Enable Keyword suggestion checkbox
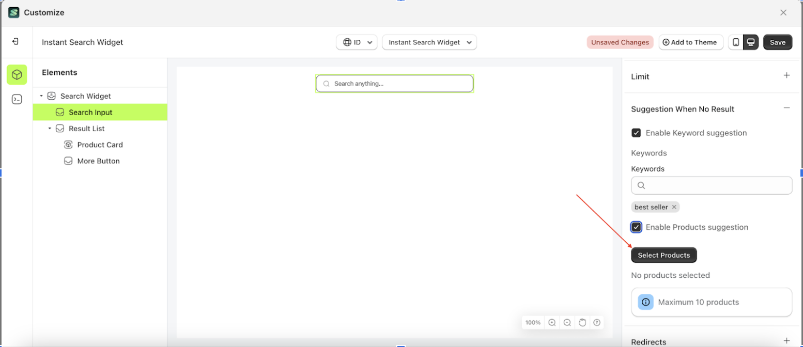 (x=636, y=133)
